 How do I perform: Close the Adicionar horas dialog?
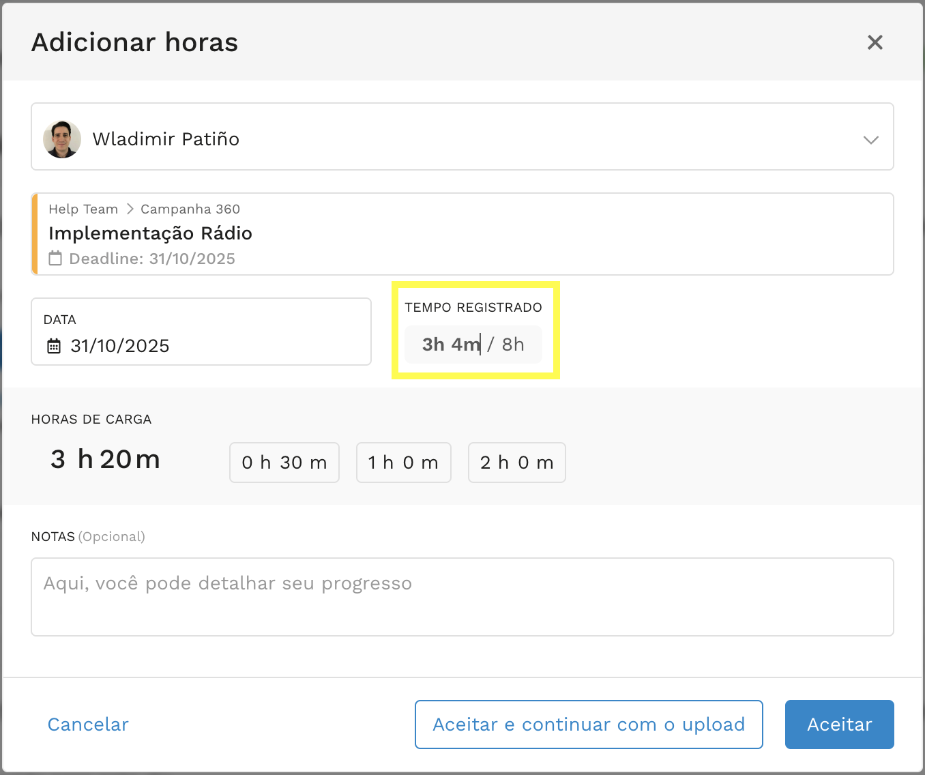pos(875,42)
